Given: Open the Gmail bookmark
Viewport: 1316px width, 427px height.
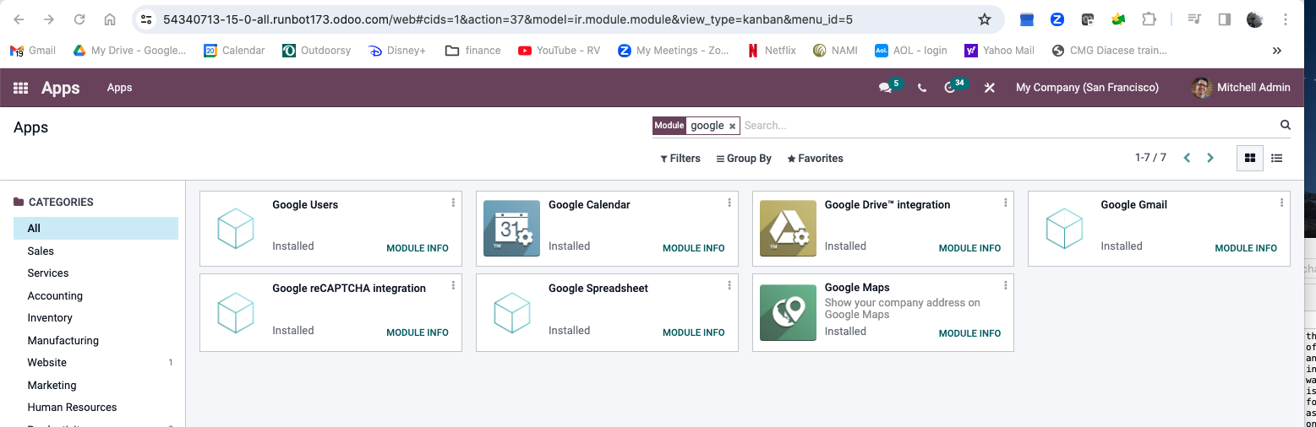Looking at the screenshot, I should (x=33, y=51).
